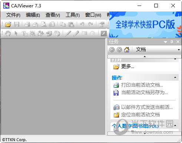This screenshot has width=182, height=143.
Task: Select the ellipse drawing tool
Action: coord(93,33)
